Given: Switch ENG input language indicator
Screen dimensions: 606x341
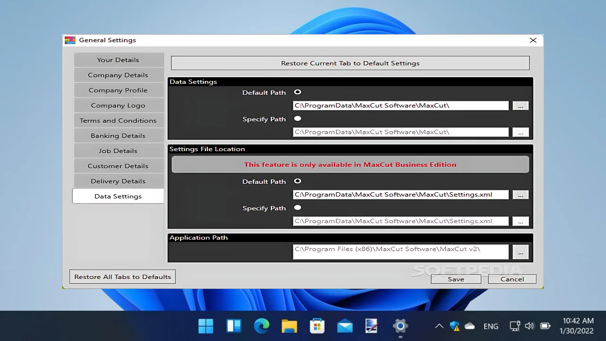Looking at the screenshot, I should tap(491, 326).
